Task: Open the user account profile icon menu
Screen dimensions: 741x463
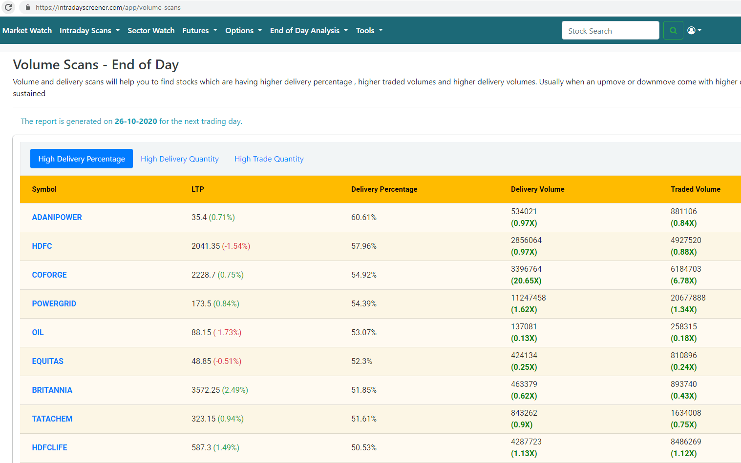Action: pos(694,30)
